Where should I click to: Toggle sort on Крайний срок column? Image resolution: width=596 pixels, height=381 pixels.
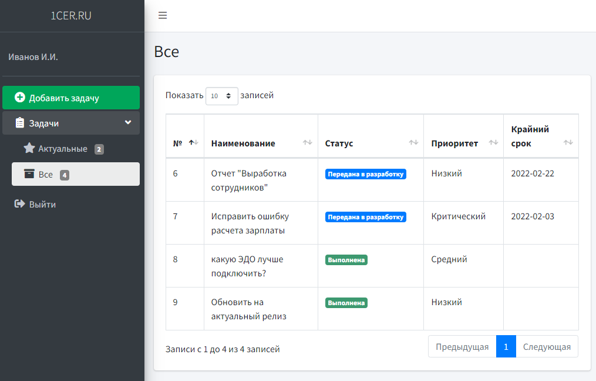(568, 143)
